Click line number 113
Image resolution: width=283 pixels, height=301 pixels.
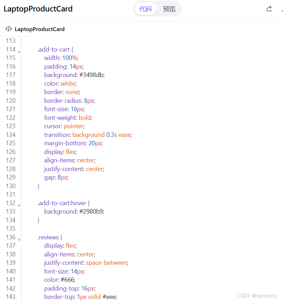(10, 41)
